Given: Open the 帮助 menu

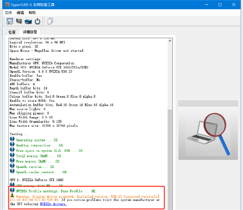Looking at the screenshot, I should point(32,13).
